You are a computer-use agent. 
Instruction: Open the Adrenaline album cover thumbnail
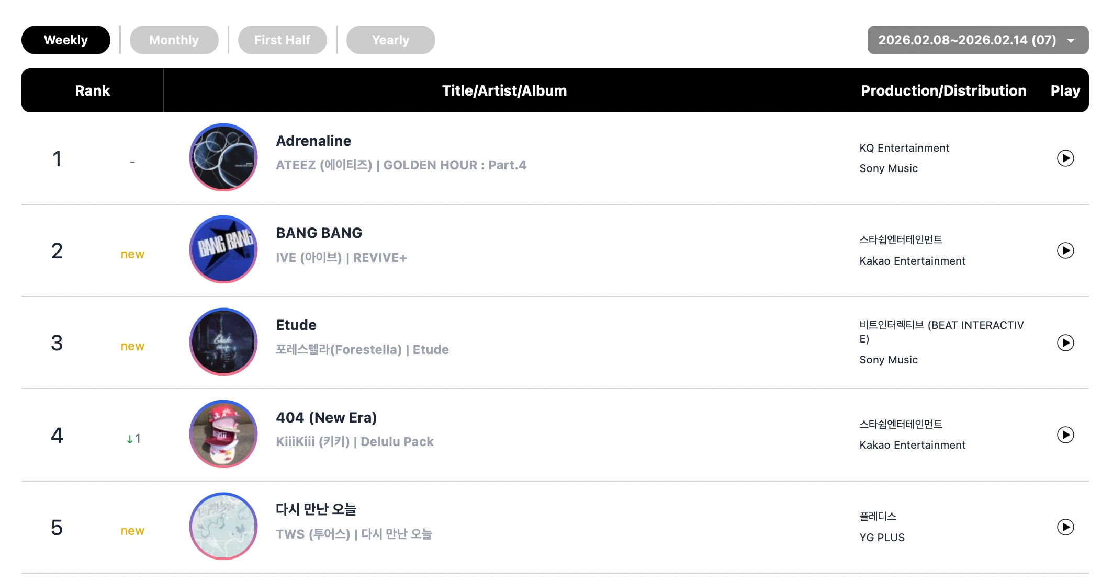(223, 157)
